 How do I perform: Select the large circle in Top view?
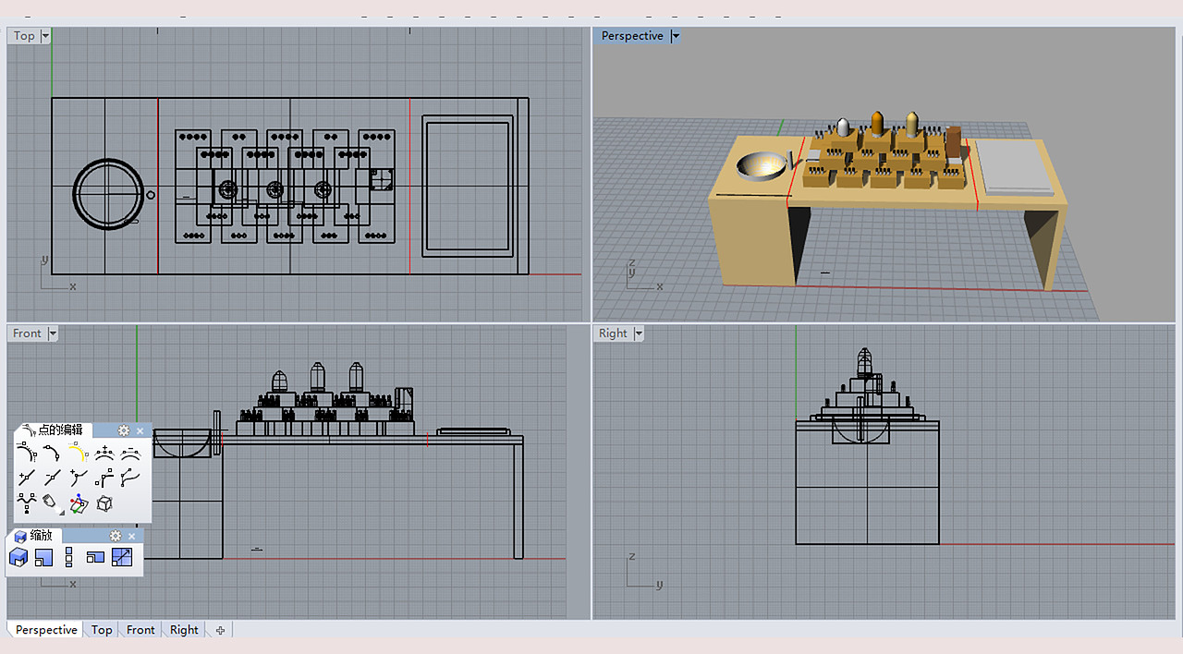tap(109, 193)
